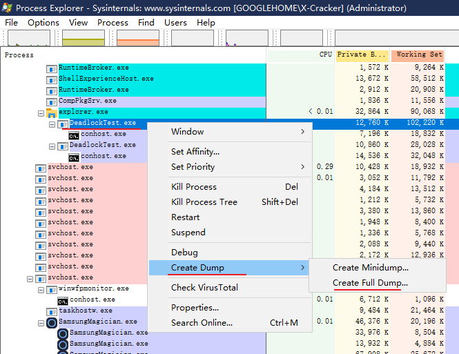Click the 90,068 K working set value
The width and height of the screenshot is (459, 354).
point(427,112)
